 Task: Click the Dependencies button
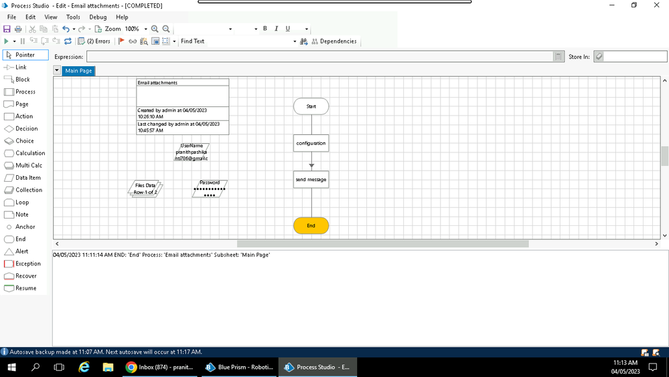[333, 41]
